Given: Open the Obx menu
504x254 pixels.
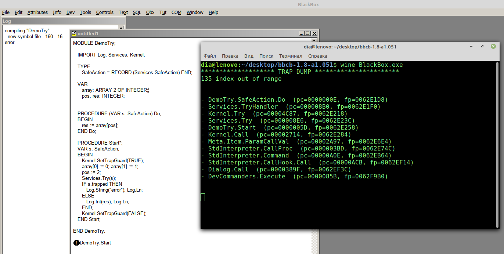Looking at the screenshot, I should click(x=150, y=12).
